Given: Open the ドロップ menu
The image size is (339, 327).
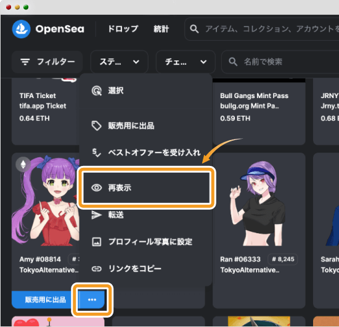Looking at the screenshot, I should pyautogui.click(x=123, y=29).
